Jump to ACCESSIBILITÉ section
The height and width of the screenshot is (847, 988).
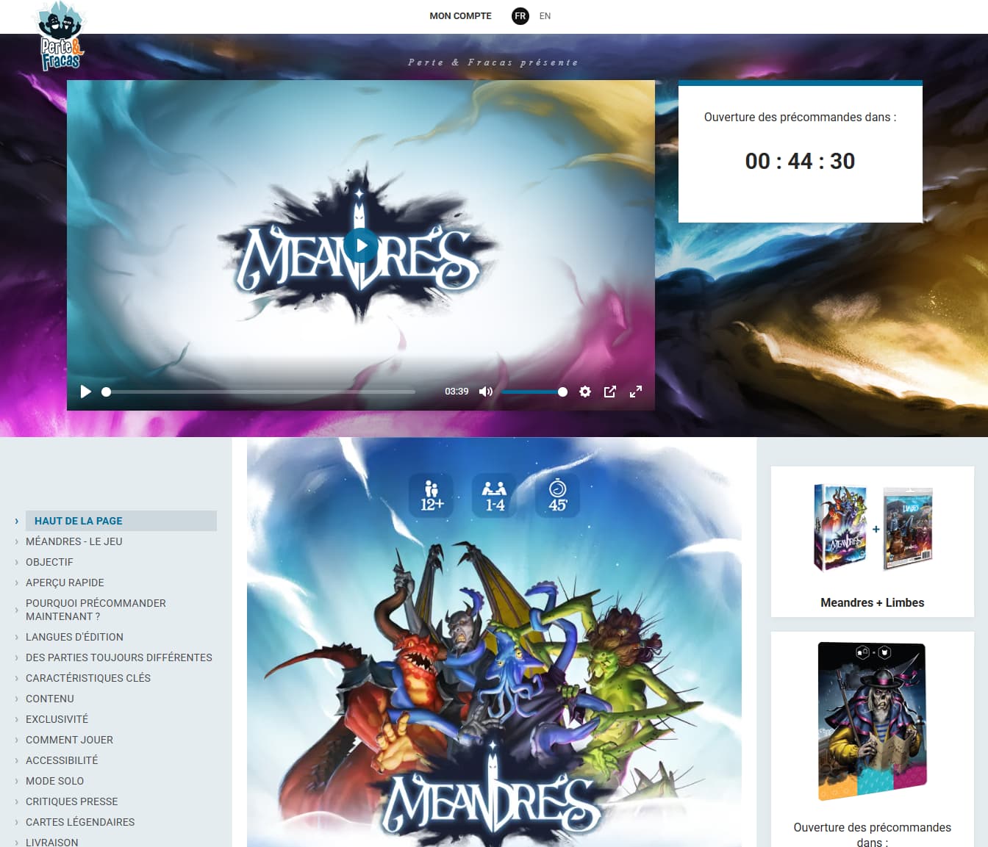coord(62,760)
